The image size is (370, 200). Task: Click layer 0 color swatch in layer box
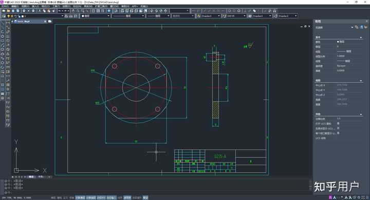(x=23, y=16)
